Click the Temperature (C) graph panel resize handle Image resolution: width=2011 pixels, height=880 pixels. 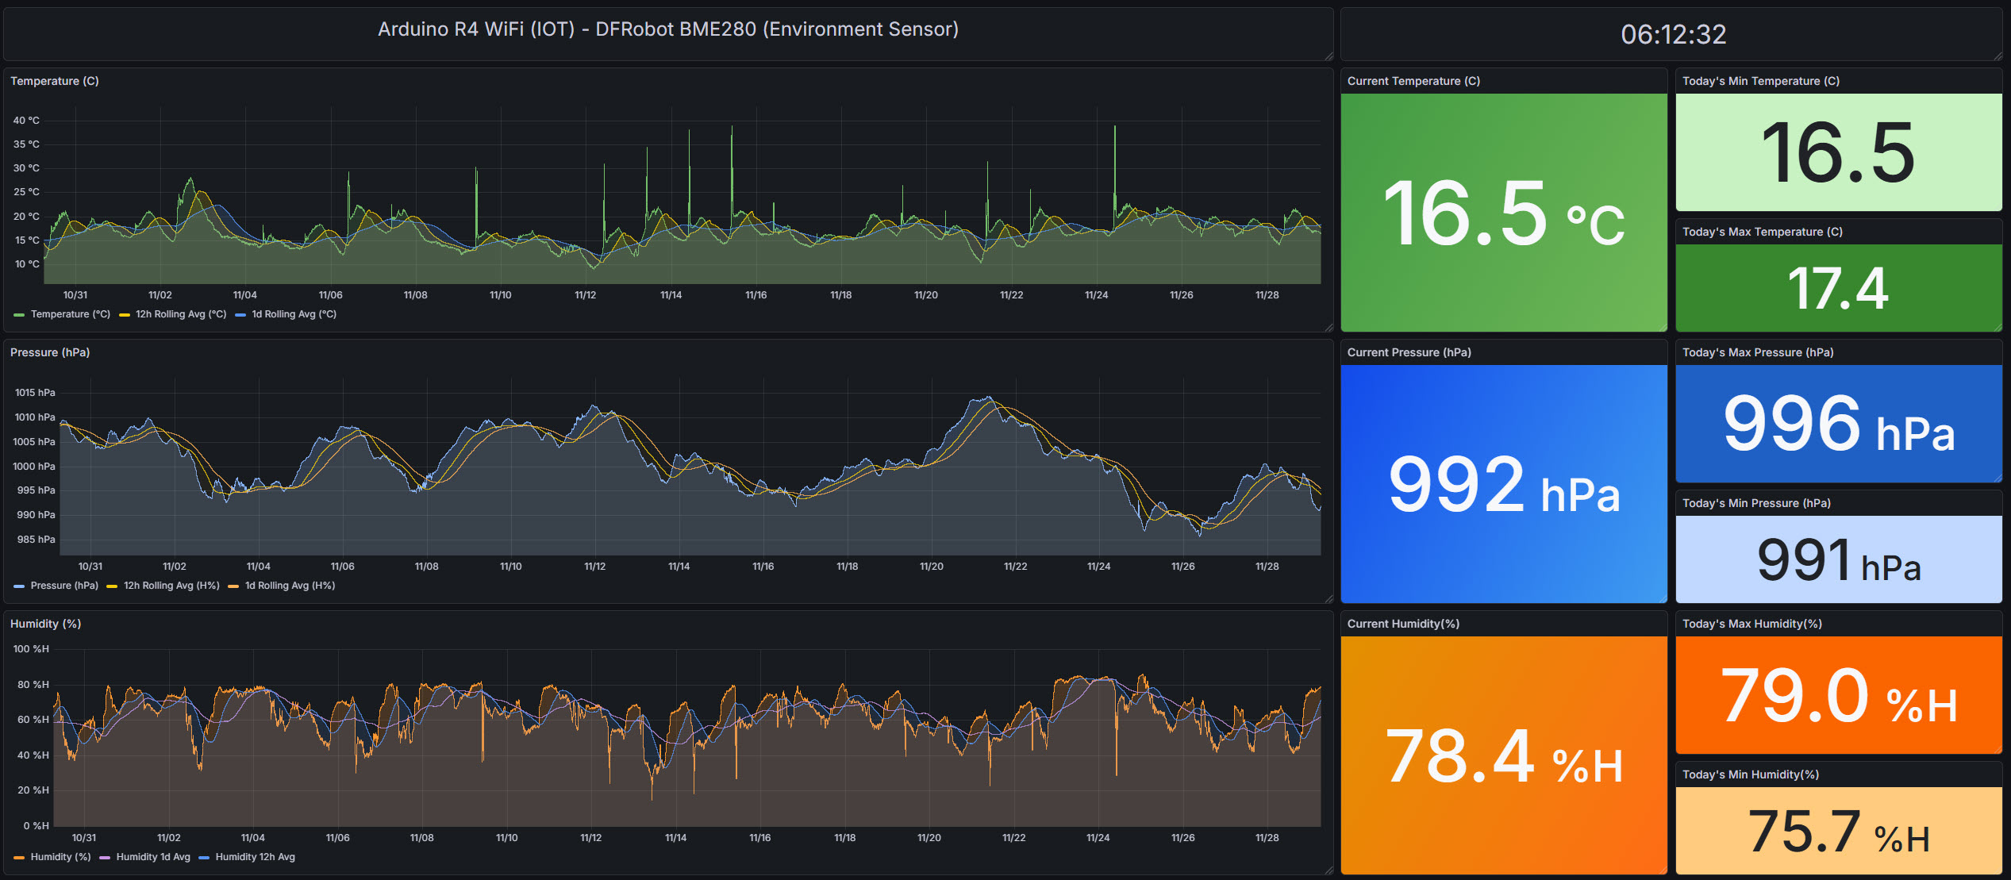pyautogui.click(x=1328, y=327)
